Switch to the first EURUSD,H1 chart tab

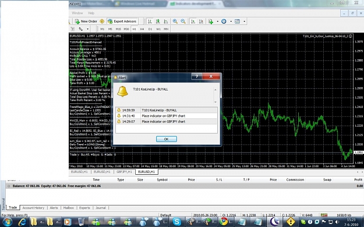[x=79, y=172]
